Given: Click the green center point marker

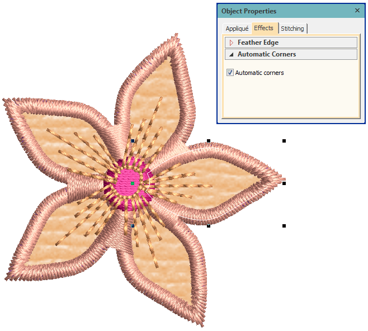Looking at the screenshot, I should tap(133, 183).
